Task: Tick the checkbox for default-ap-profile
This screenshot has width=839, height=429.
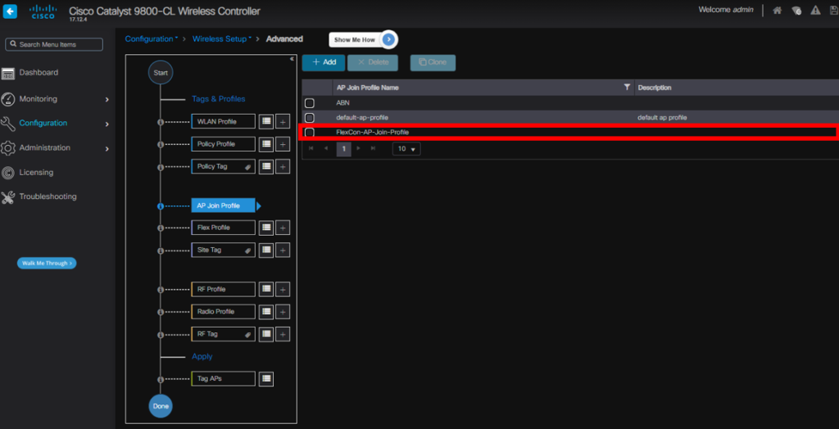Action: [309, 118]
